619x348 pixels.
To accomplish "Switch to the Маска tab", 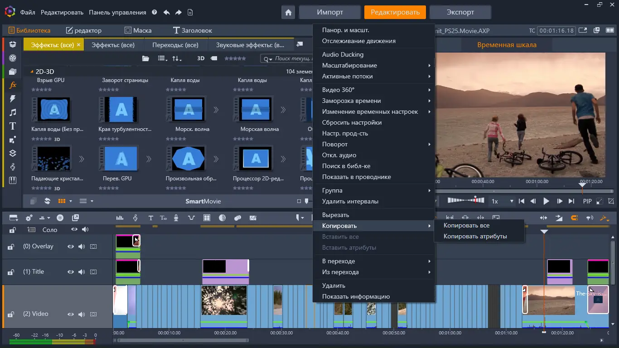I will [x=138, y=30].
